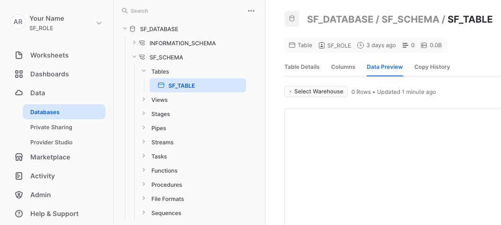Click SF_TABLE in the breadcrumb title
This screenshot has width=501, height=225.
[x=470, y=19]
